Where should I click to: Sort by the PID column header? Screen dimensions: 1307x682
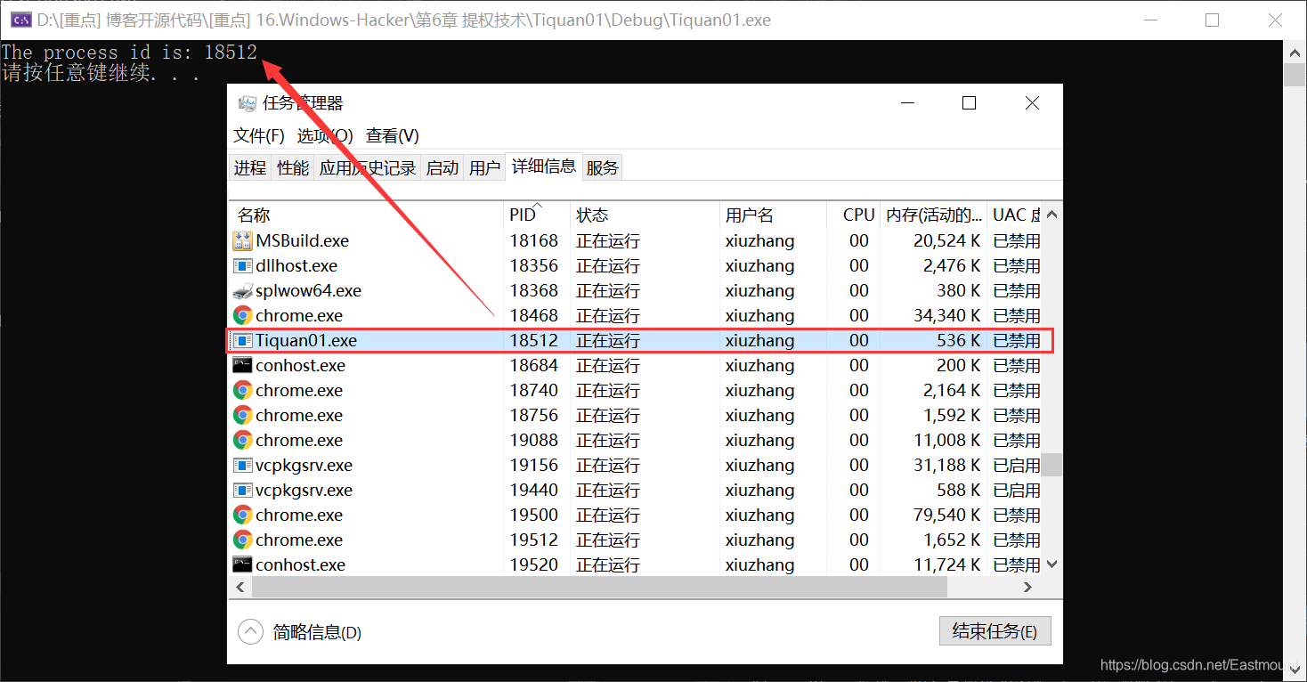pos(537,215)
